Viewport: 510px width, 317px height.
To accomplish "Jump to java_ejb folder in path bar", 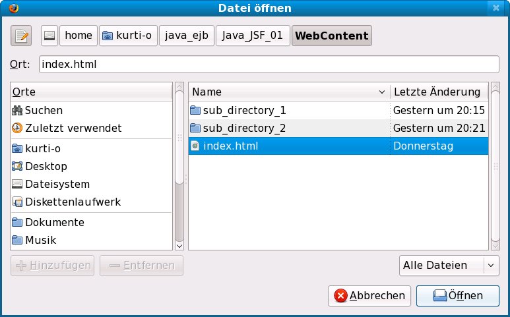I will pyautogui.click(x=187, y=36).
